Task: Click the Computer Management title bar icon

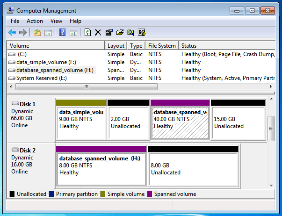Action: pyautogui.click(x=11, y=11)
